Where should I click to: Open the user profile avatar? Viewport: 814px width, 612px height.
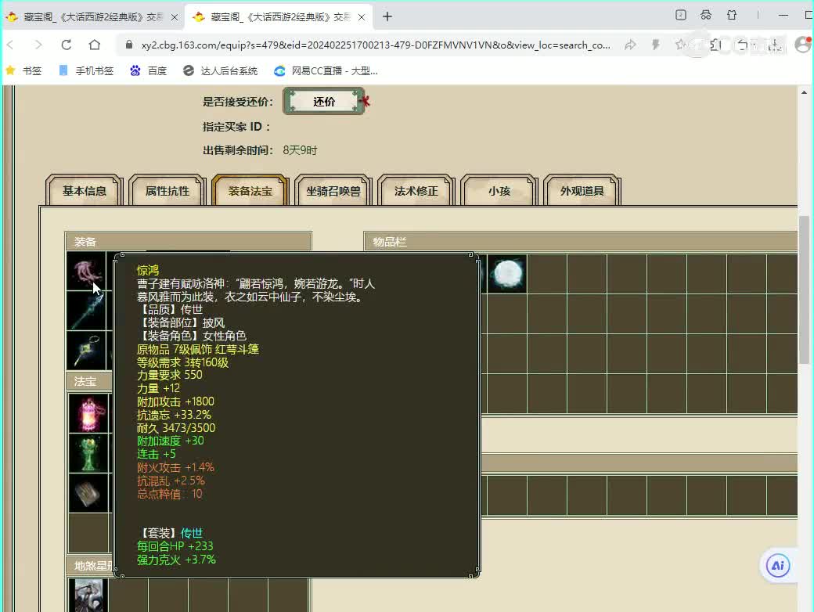[804, 45]
